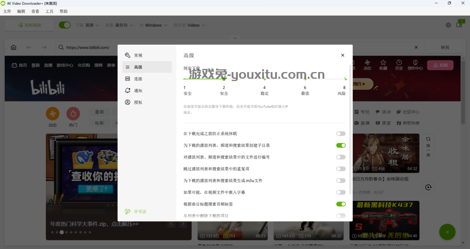Viewport: 470px width, 249px height.
Task: Disable 根据曲目标题搜索音频标签 switch
Action: (341, 204)
